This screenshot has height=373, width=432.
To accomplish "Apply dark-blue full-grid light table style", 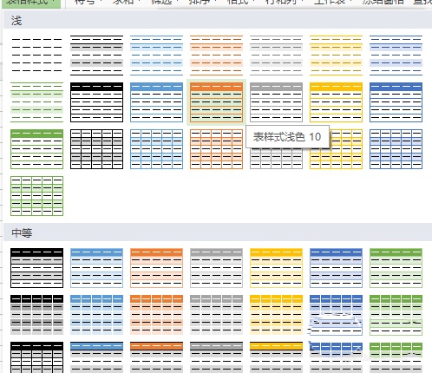I will click(396, 149).
